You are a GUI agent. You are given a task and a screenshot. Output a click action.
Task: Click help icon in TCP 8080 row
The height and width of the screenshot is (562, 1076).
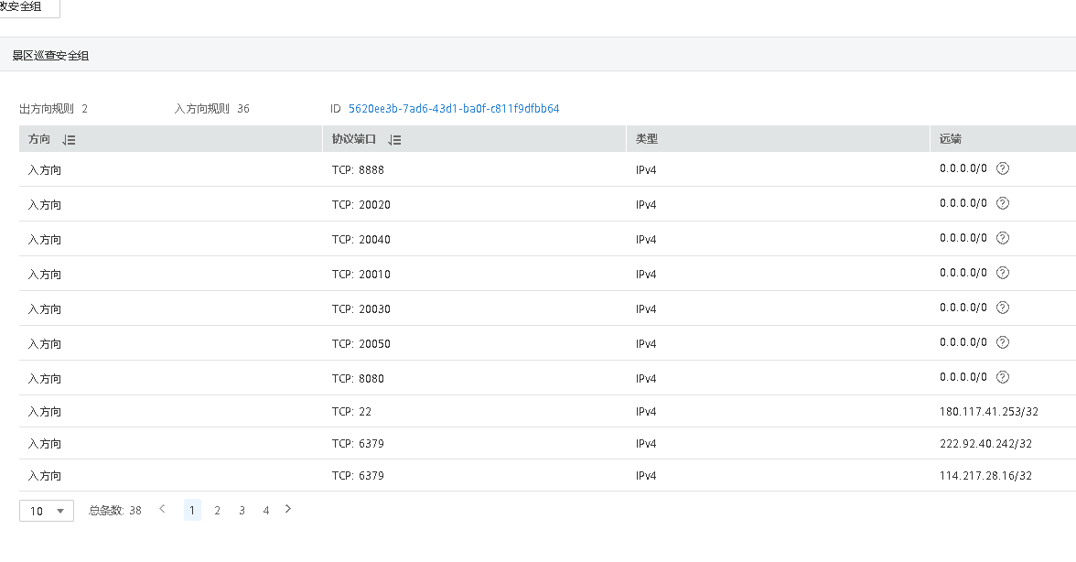click(1003, 377)
